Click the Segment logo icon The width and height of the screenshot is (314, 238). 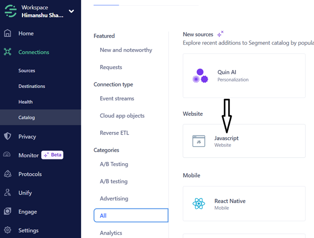tap(10, 11)
